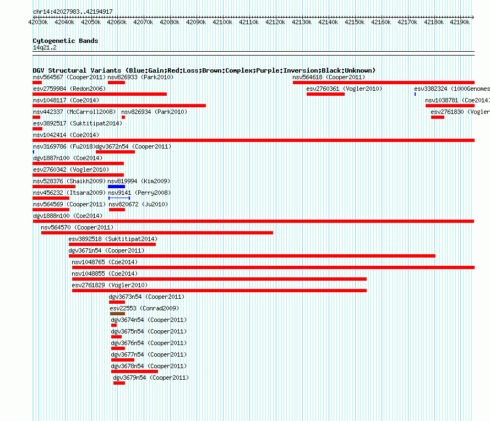The width and height of the screenshot is (490, 421).
Task: Click the nsv9141 blue bracketed feature
Action: 119,198
